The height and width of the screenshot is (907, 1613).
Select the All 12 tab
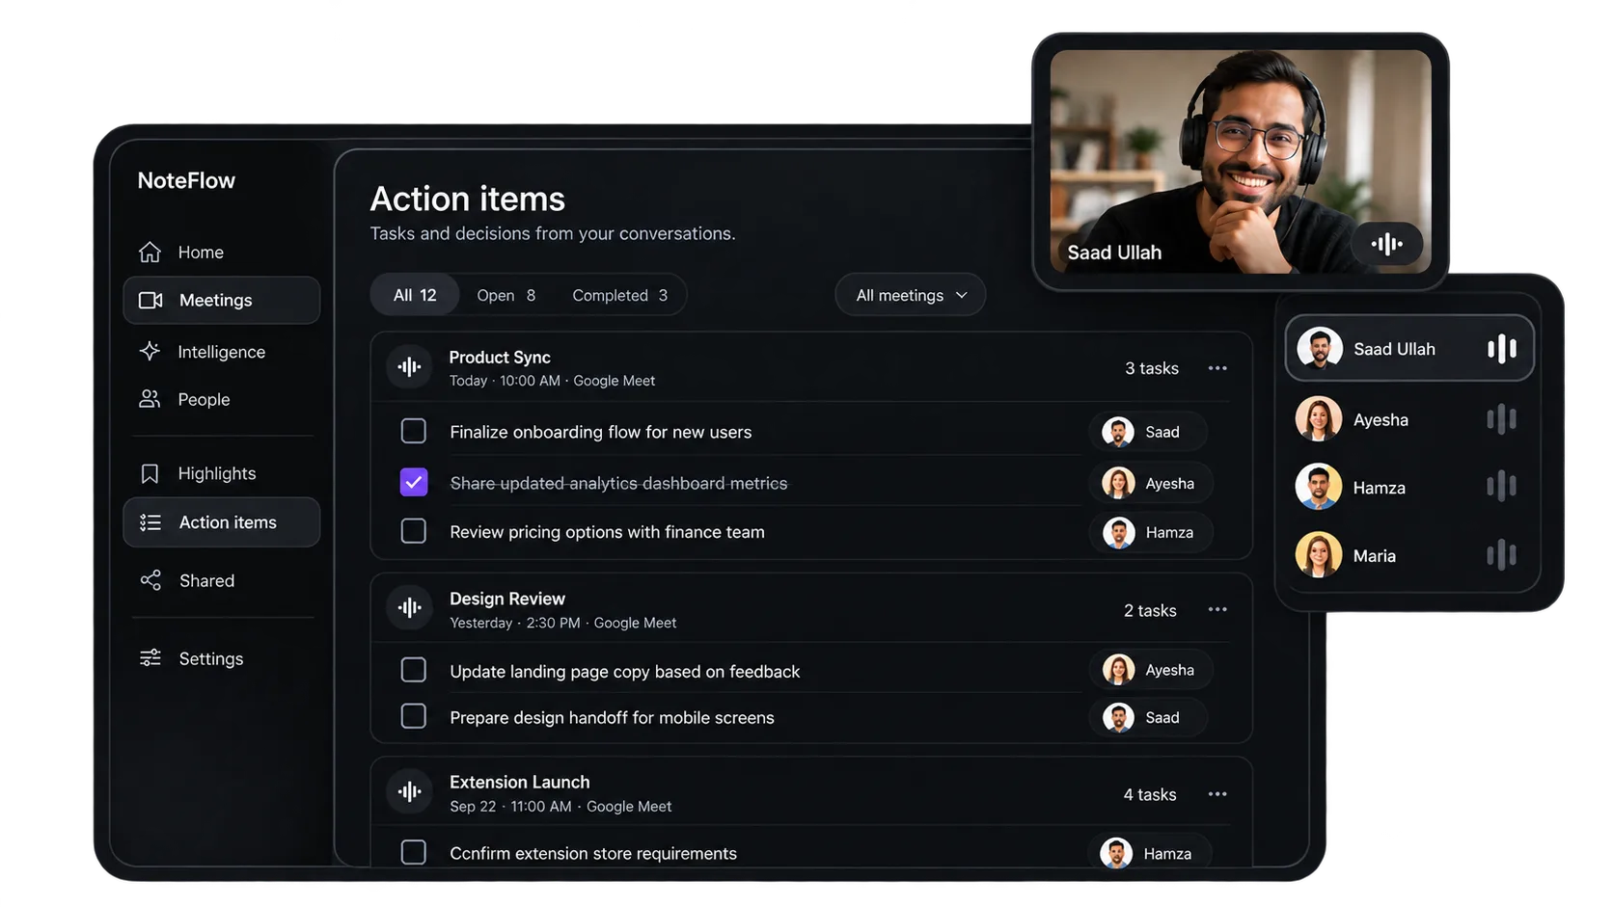(415, 295)
